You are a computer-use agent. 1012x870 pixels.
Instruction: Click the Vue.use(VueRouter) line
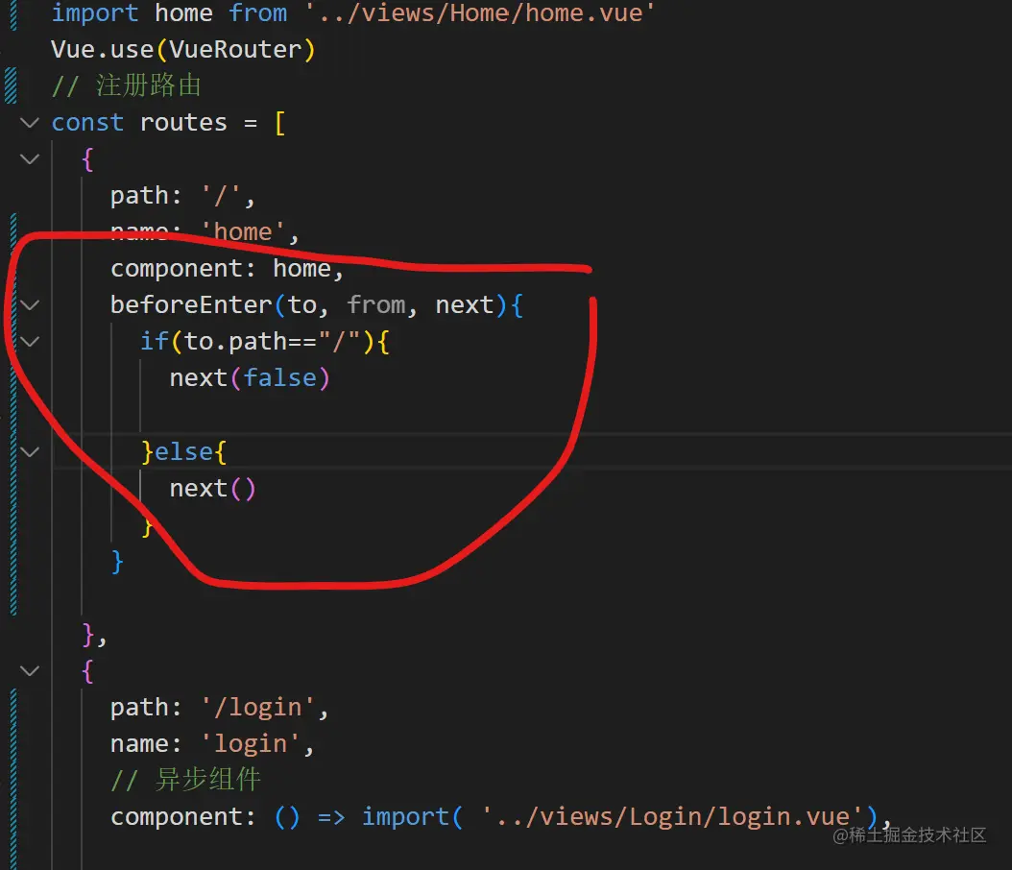point(182,50)
